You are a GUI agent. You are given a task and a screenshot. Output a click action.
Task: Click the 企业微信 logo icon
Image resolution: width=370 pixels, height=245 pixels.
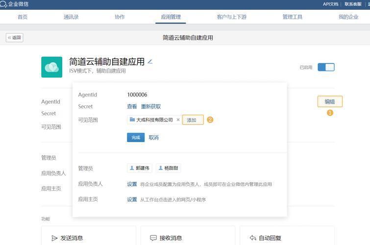pyautogui.click(x=3, y=4)
